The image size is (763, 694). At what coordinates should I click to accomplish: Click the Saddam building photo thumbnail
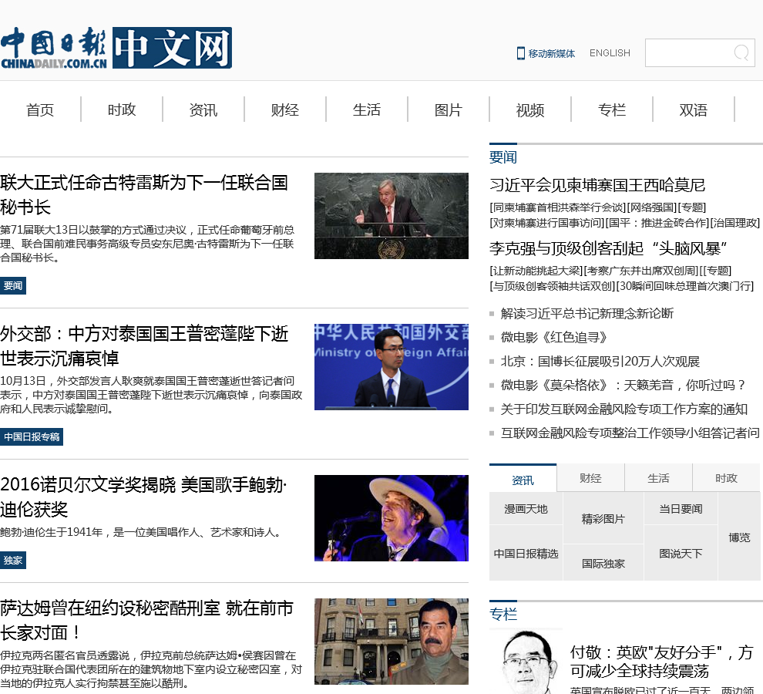tap(392, 642)
